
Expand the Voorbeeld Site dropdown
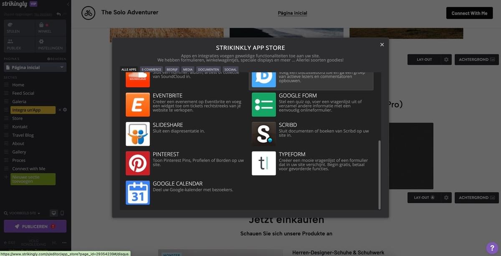[x=22, y=213]
